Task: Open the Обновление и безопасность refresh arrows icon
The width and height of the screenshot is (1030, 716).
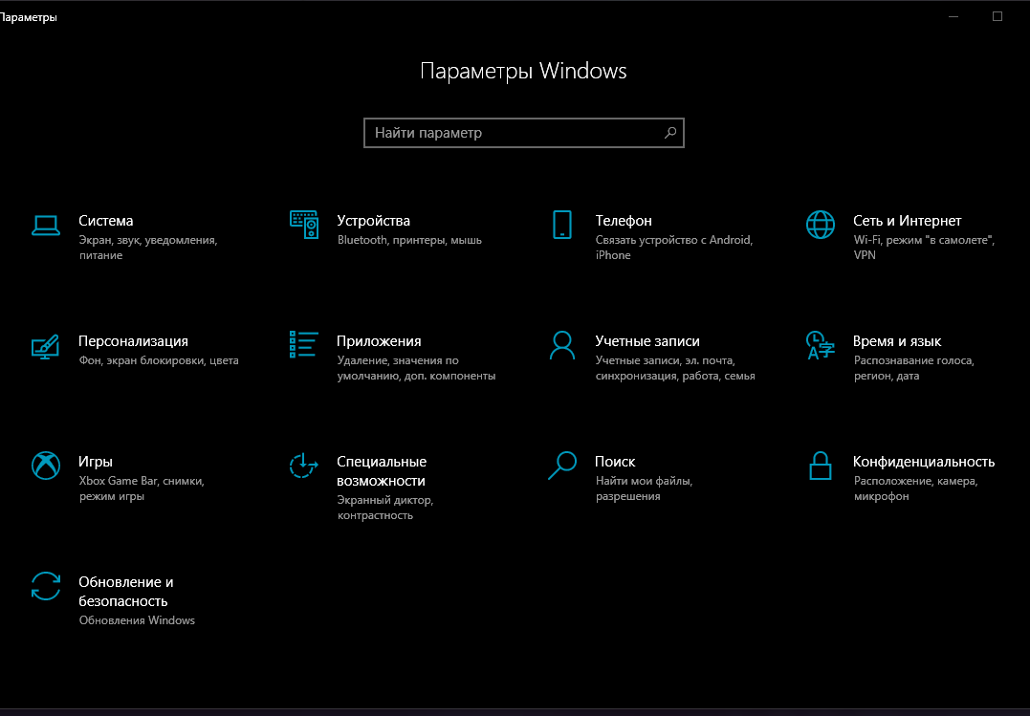Action: pyautogui.click(x=45, y=586)
